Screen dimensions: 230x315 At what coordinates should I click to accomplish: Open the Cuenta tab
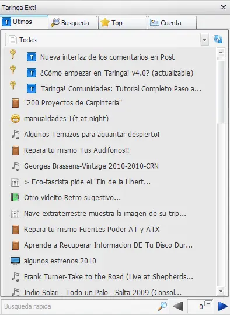pyautogui.click(x=172, y=22)
